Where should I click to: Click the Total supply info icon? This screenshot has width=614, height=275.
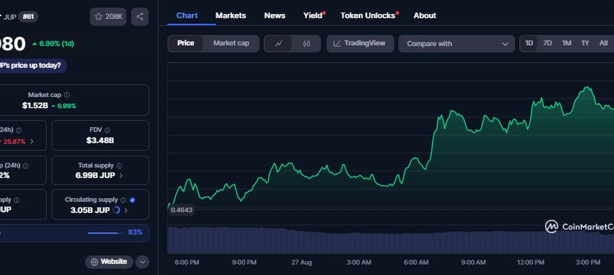(x=119, y=165)
